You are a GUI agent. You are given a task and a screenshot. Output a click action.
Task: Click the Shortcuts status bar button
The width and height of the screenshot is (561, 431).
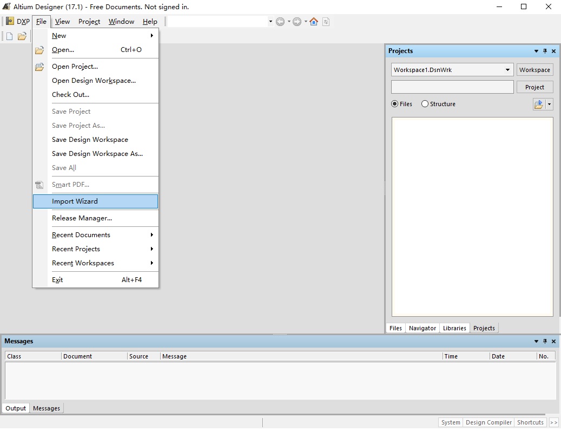click(530, 422)
